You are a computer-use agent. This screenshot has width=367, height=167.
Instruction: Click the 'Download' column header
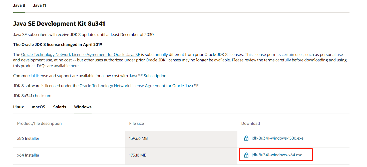tap(250, 123)
